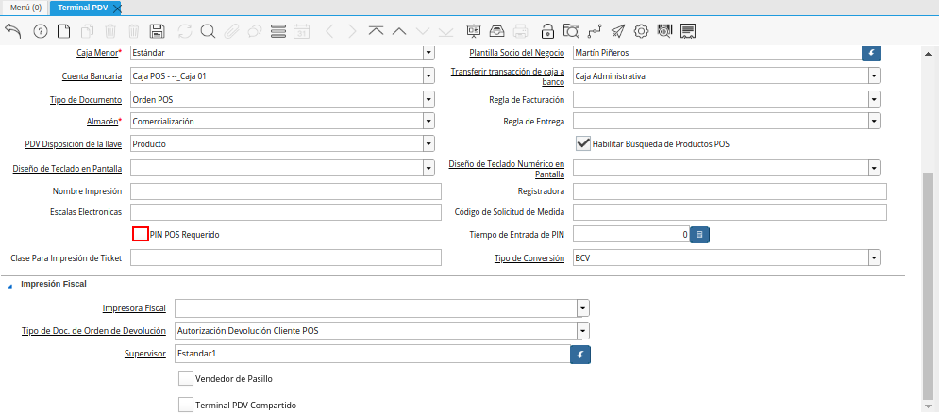The image size is (940, 414).
Task: Switch to the Menú (0) tab
Action: (x=25, y=8)
